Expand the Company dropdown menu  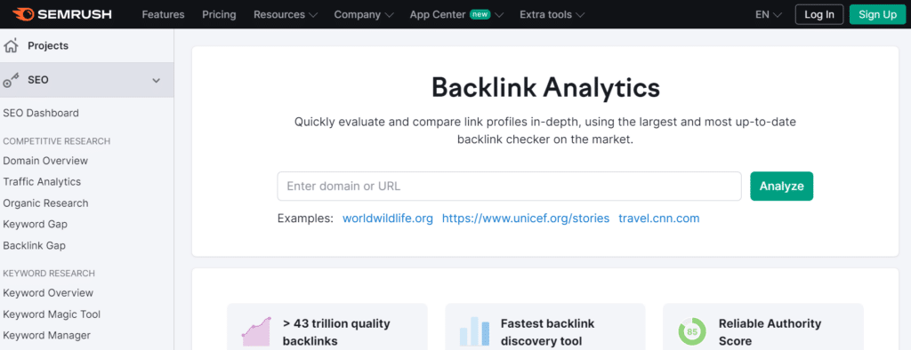pos(364,14)
